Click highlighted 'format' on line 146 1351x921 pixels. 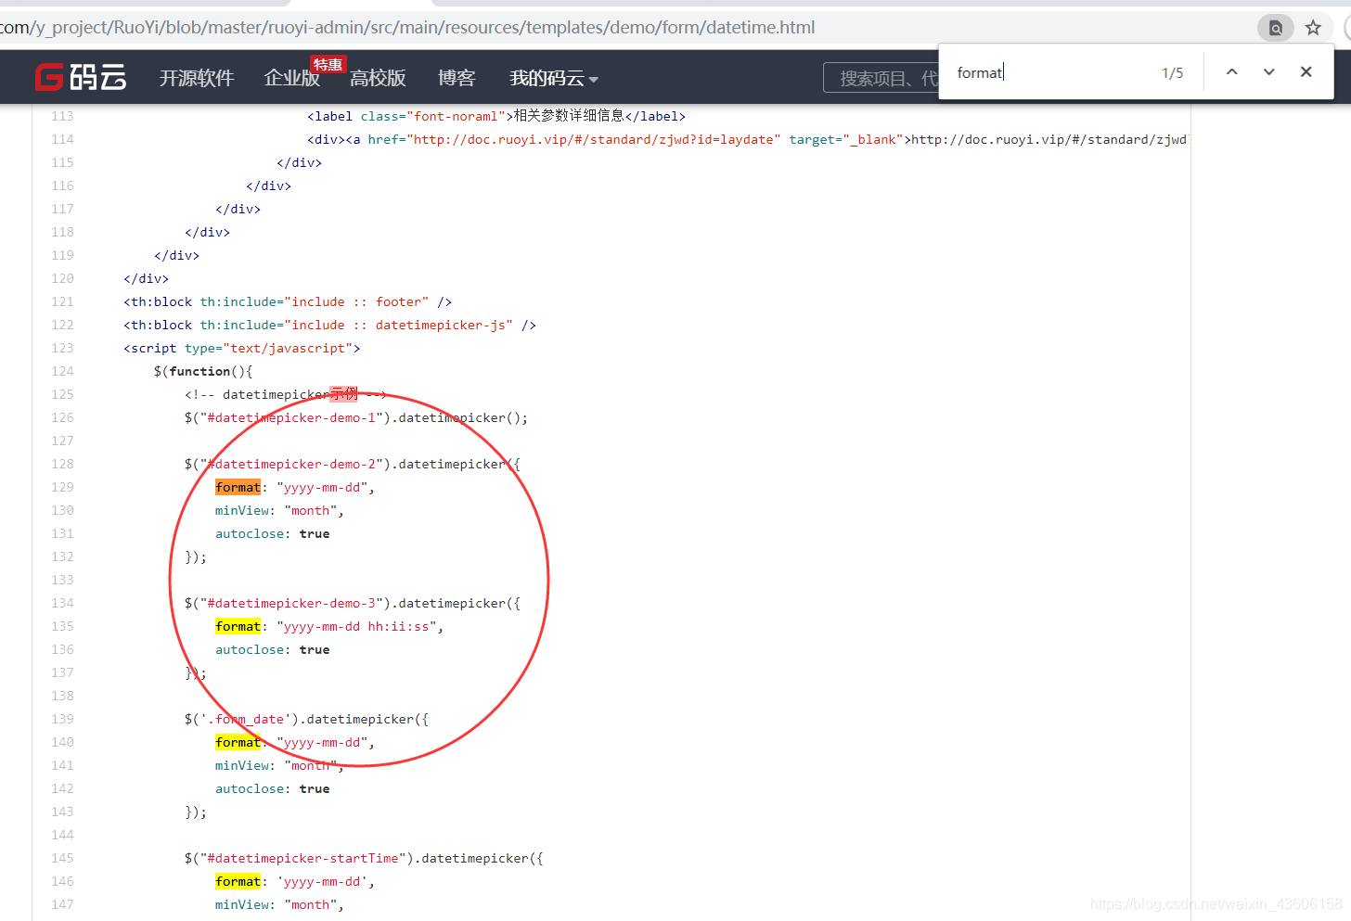(x=238, y=881)
